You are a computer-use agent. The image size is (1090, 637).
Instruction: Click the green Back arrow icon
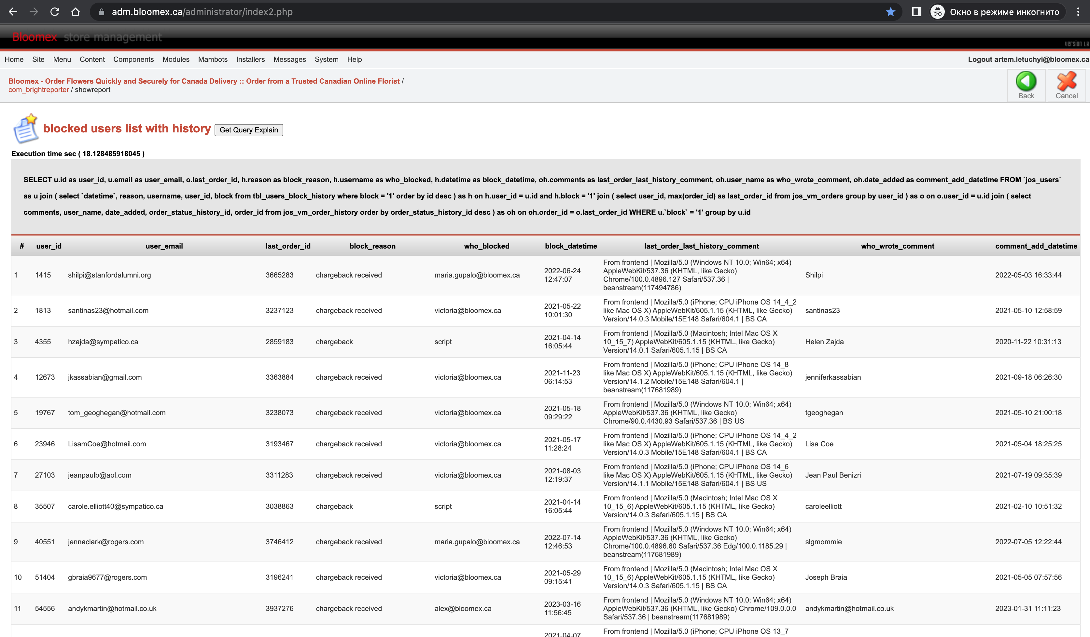[1026, 81]
